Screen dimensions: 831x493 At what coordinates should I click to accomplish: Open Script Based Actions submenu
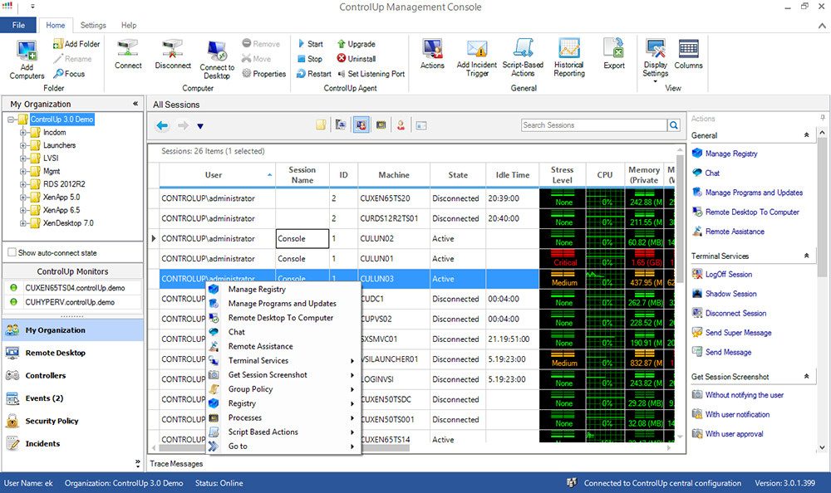pos(283,432)
